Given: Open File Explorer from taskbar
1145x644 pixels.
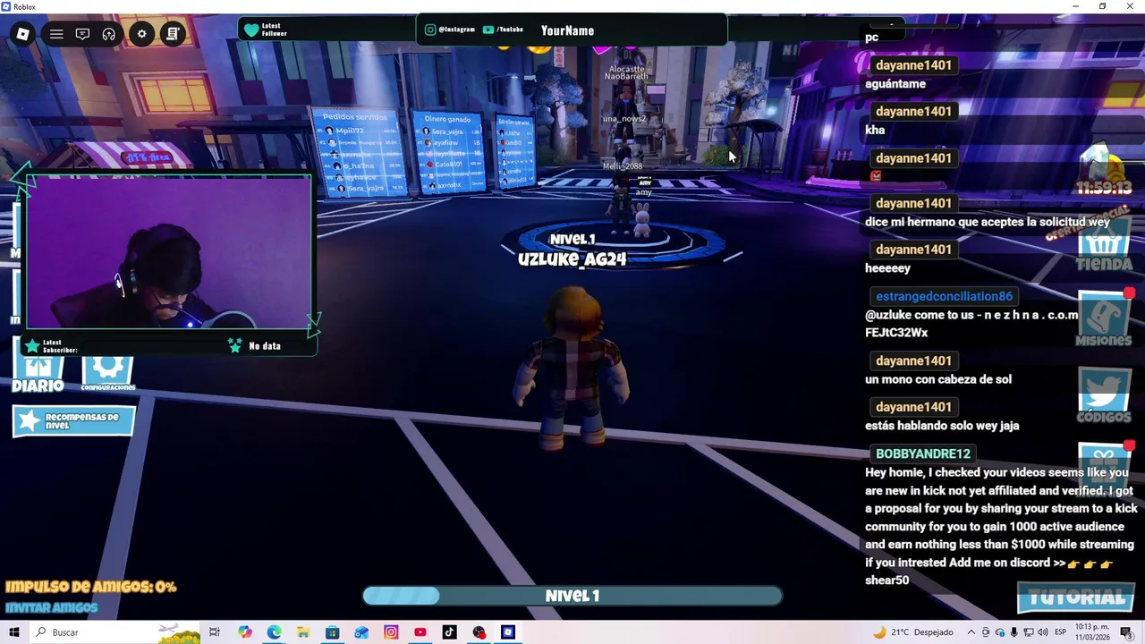Looking at the screenshot, I should [303, 632].
